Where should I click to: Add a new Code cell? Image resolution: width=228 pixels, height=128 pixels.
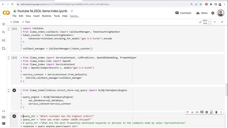[15, 22]
